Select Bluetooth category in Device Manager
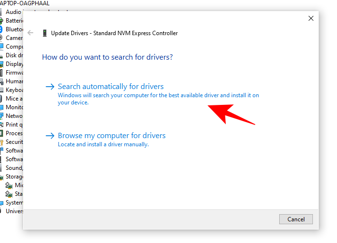 tap(14, 29)
